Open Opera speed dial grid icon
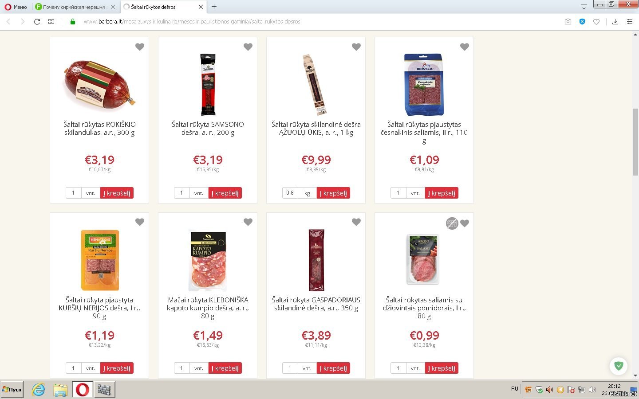 coord(51,21)
